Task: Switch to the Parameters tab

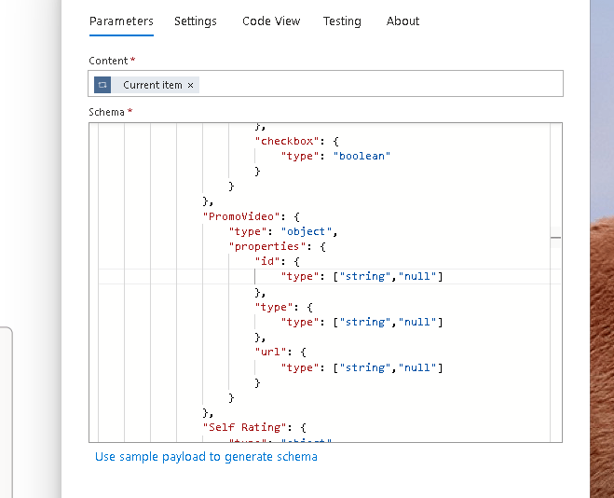Action: (121, 21)
